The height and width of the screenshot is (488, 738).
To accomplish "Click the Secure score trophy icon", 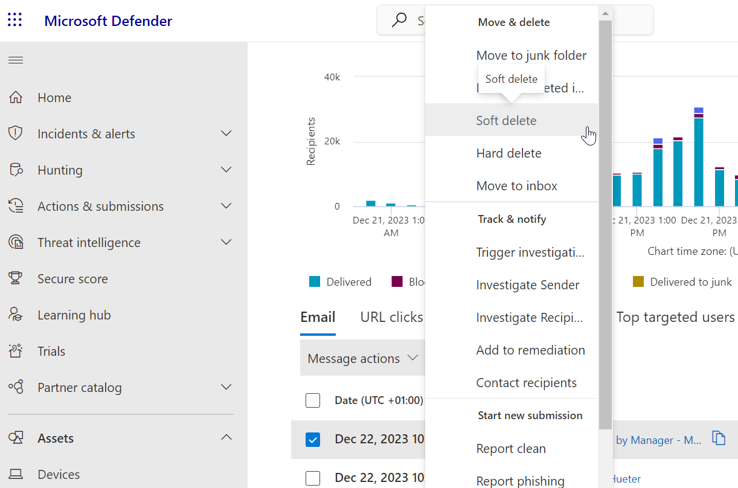I will point(16,278).
